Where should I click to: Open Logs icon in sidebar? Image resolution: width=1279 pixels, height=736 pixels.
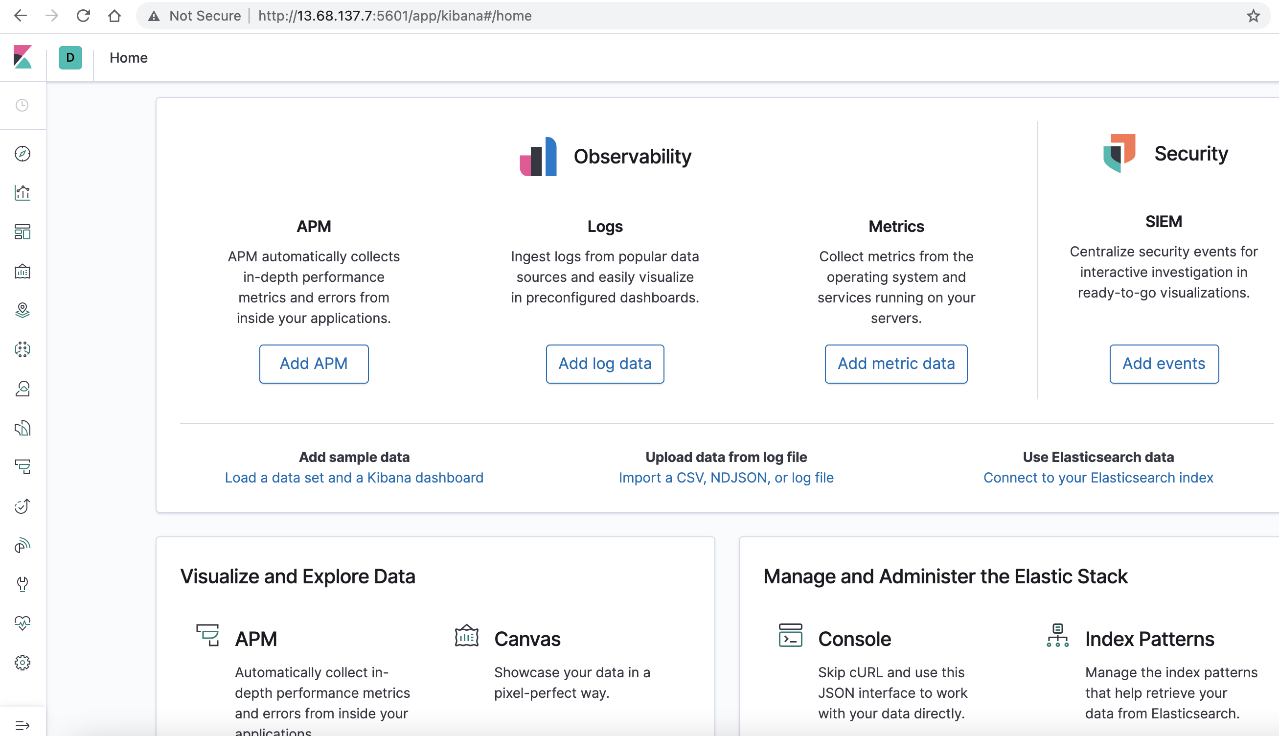pos(22,428)
